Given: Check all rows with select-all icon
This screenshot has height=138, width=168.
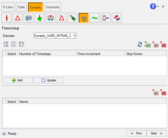Looking at the screenshot, I should pos(6,44).
